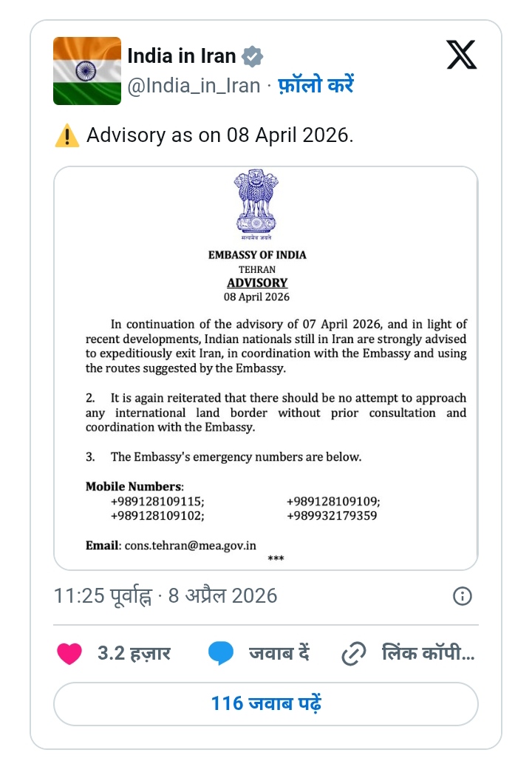Like the tweet with the heart icon
532x761 pixels.
tap(69, 654)
